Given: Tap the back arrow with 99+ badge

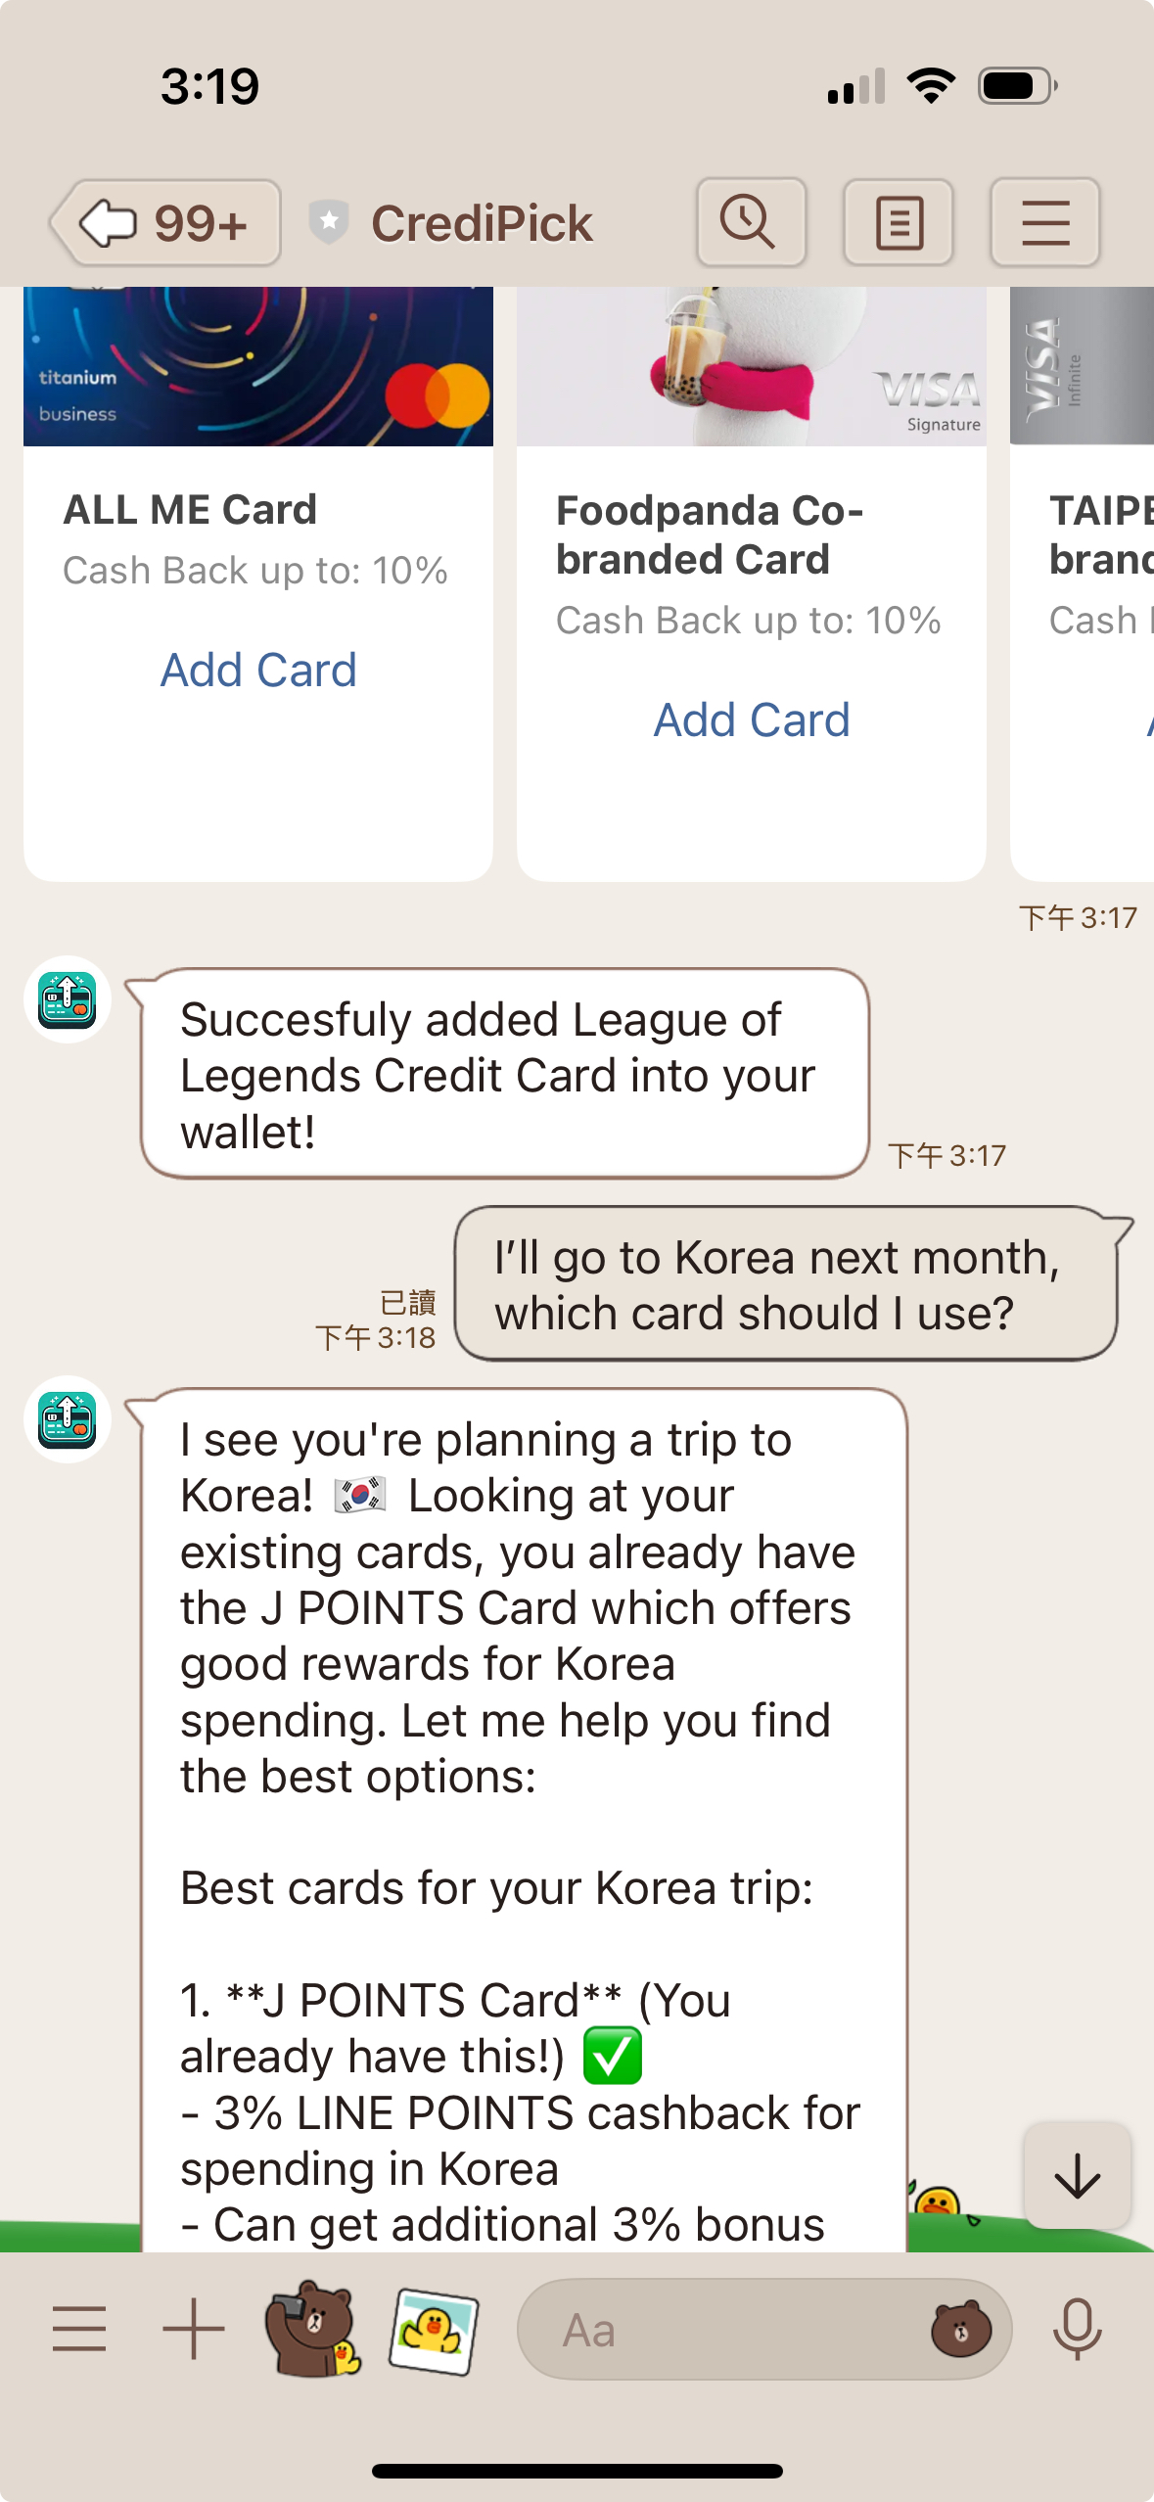Looking at the screenshot, I should tap(165, 223).
